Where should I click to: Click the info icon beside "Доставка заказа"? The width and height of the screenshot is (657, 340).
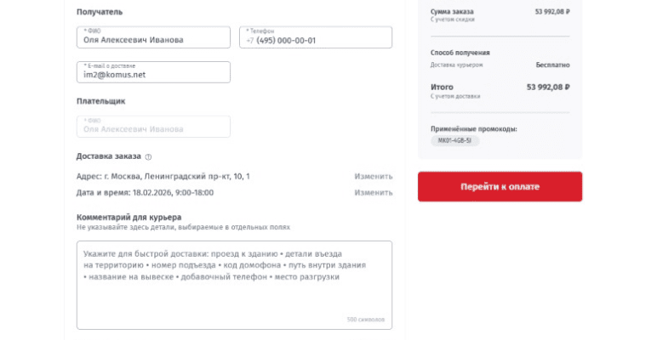point(148,156)
